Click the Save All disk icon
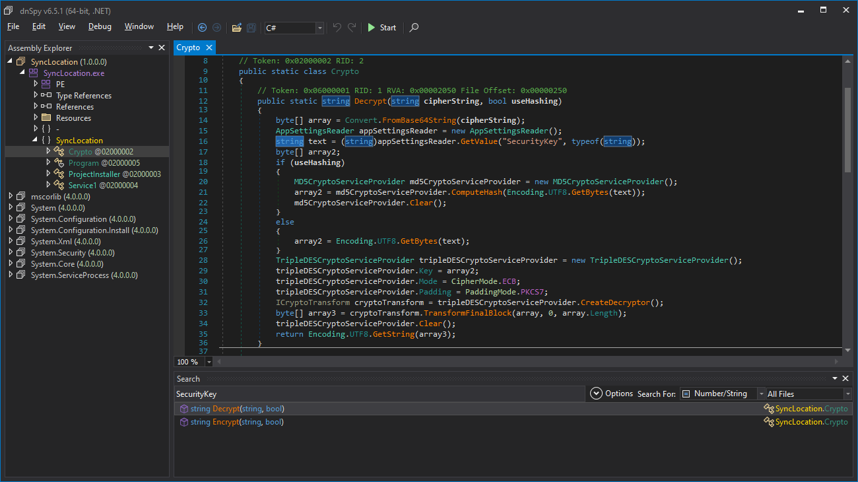Image resolution: width=858 pixels, height=482 pixels. pos(251,28)
